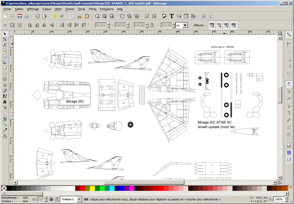Screen dimensions: 294x204
Task: Open the Text and Font dialog icon
Action: pyautogui.click(x=171, y=16)
